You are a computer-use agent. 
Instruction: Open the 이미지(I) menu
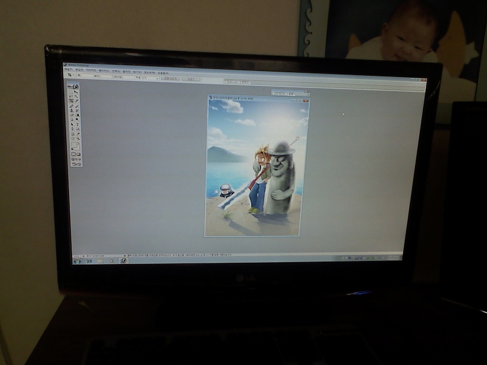[x=91, y=70]
